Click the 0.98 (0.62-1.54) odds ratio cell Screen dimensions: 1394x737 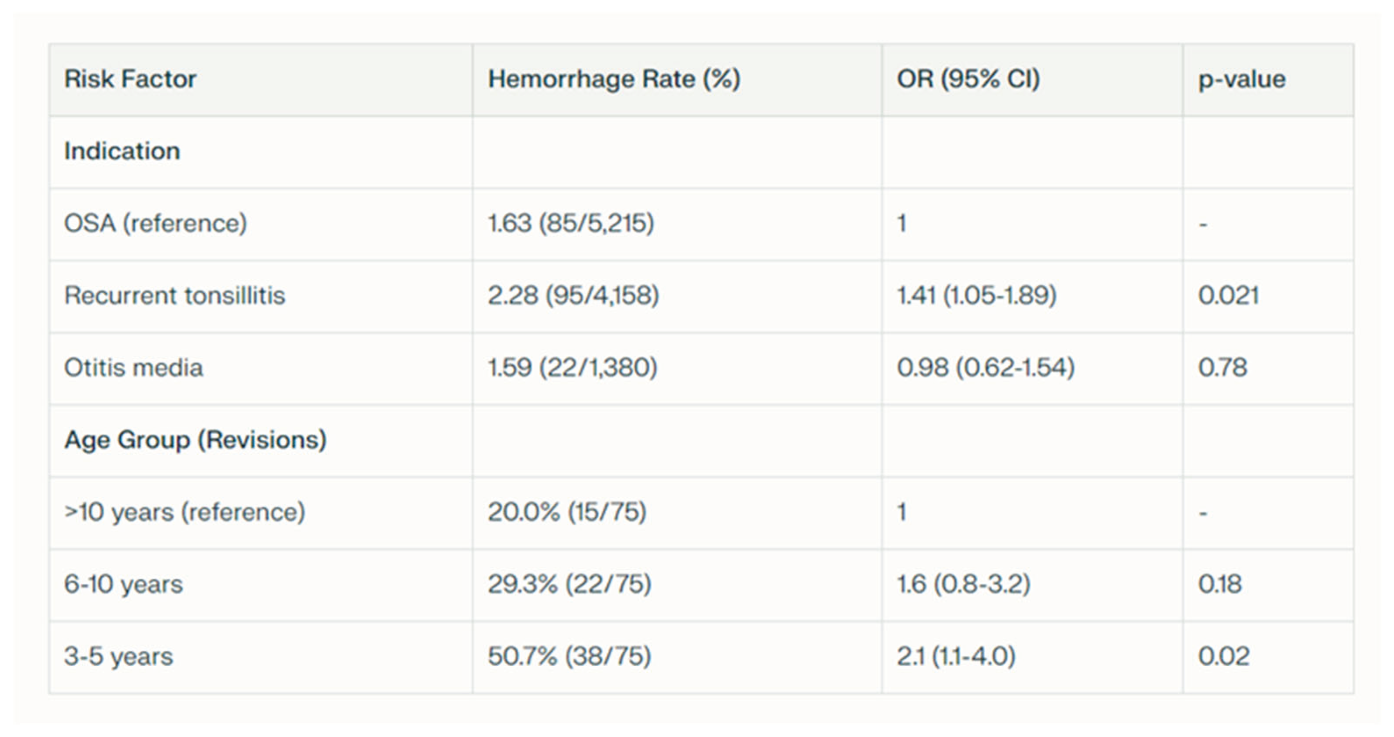click(x=985, y=368)
